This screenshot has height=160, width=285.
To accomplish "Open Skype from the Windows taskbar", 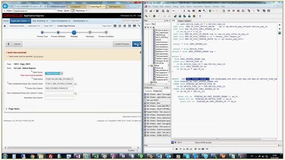I will 187,156.
